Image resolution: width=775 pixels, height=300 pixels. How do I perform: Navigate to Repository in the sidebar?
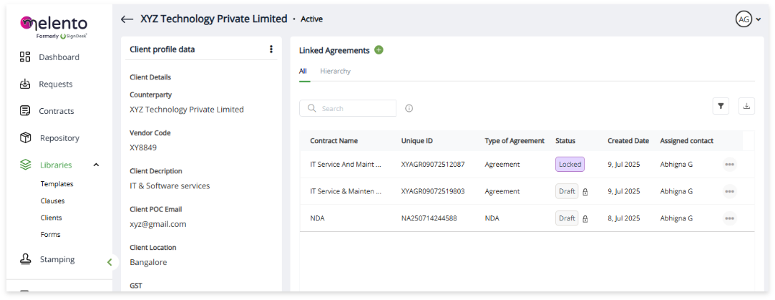pyautogui.click(x=59, y=138)
